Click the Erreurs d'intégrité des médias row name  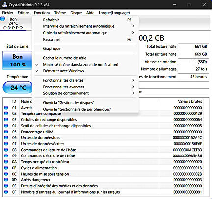[x=59, y=186]
